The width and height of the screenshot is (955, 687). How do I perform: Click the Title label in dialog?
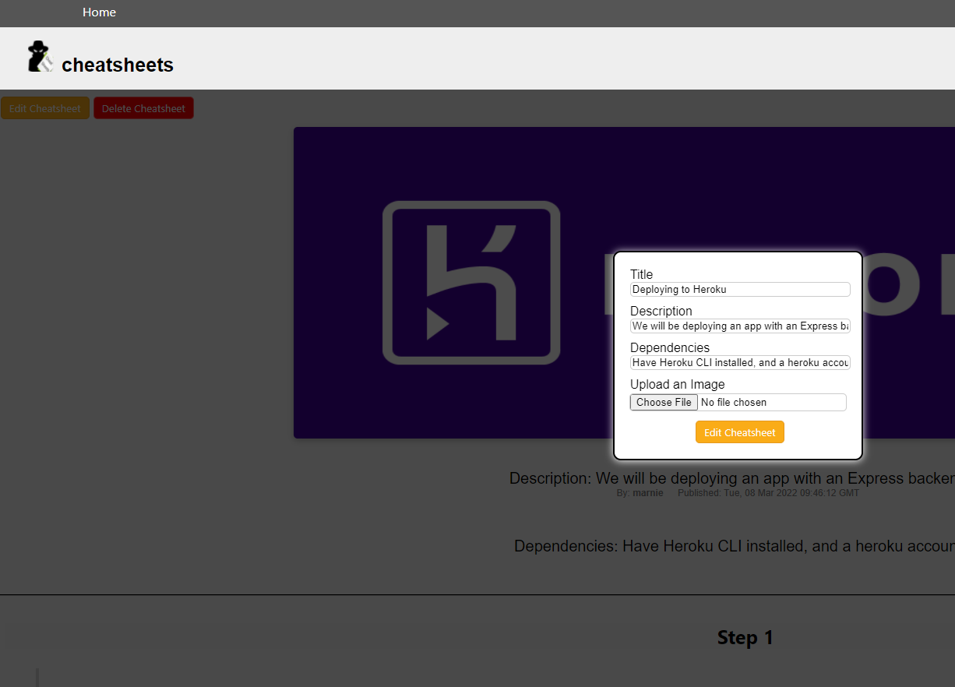(x=642, y=274)
